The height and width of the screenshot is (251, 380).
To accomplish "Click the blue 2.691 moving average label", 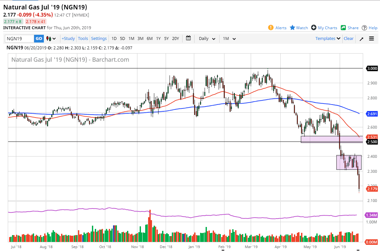I will coord(372,114).
